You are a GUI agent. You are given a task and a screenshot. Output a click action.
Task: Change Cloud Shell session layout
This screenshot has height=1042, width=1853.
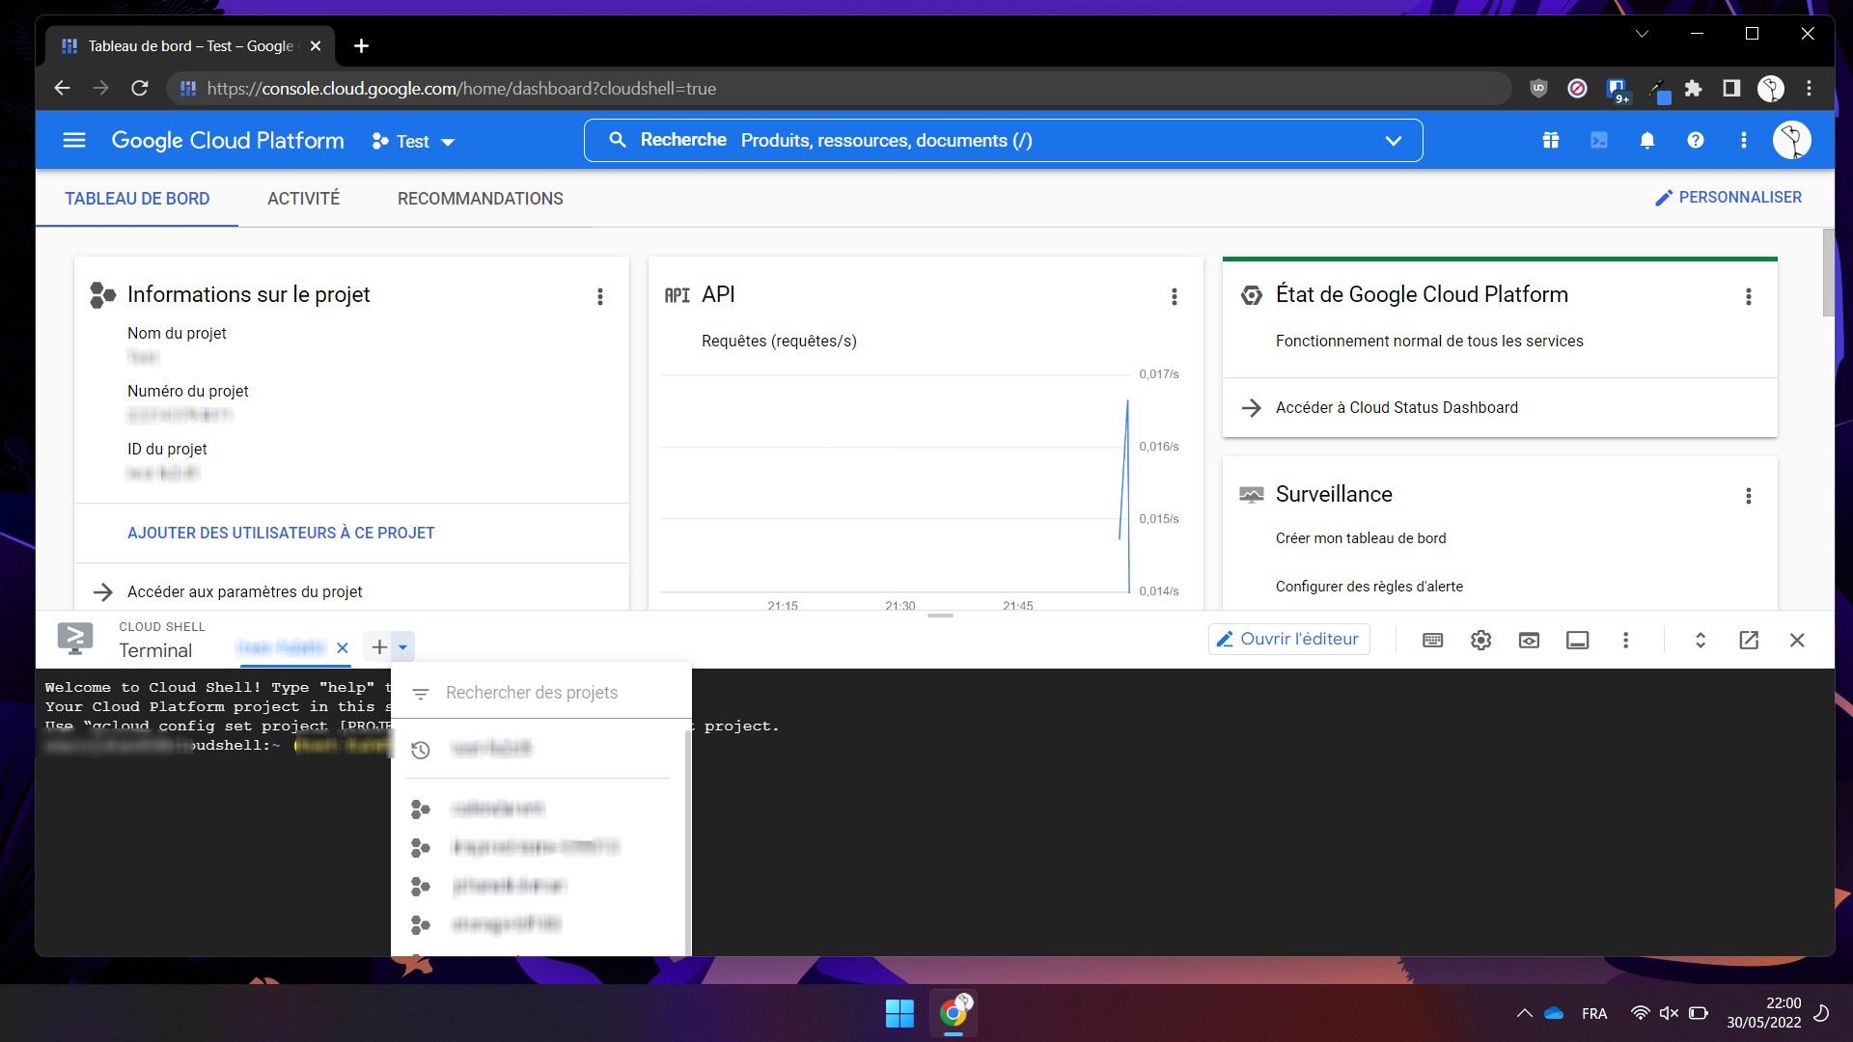[1578, 641]
